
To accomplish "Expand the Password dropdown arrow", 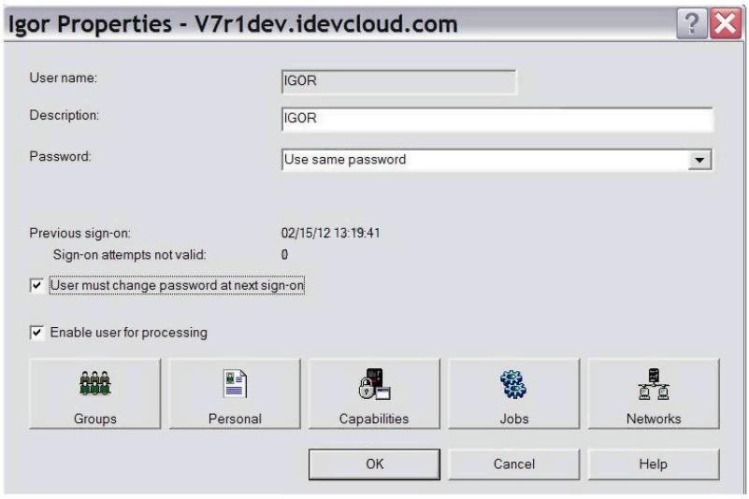I will tap(699, 160).
